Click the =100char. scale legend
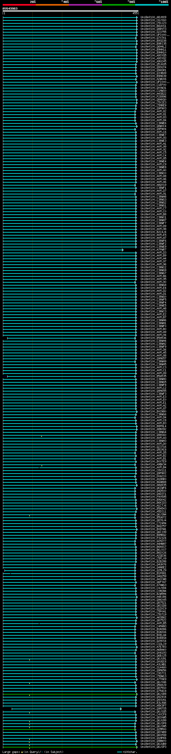This screenshot has height=754, width=171. tap(127, 752)
